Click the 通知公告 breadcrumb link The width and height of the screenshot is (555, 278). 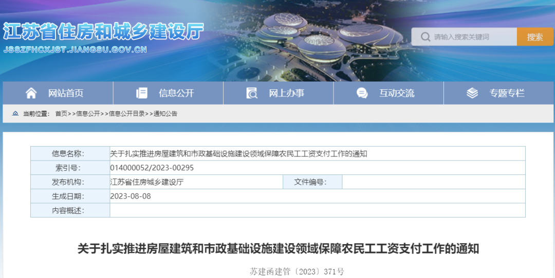point(165,114)
